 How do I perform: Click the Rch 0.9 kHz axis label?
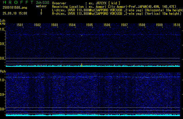coord(2,94)
